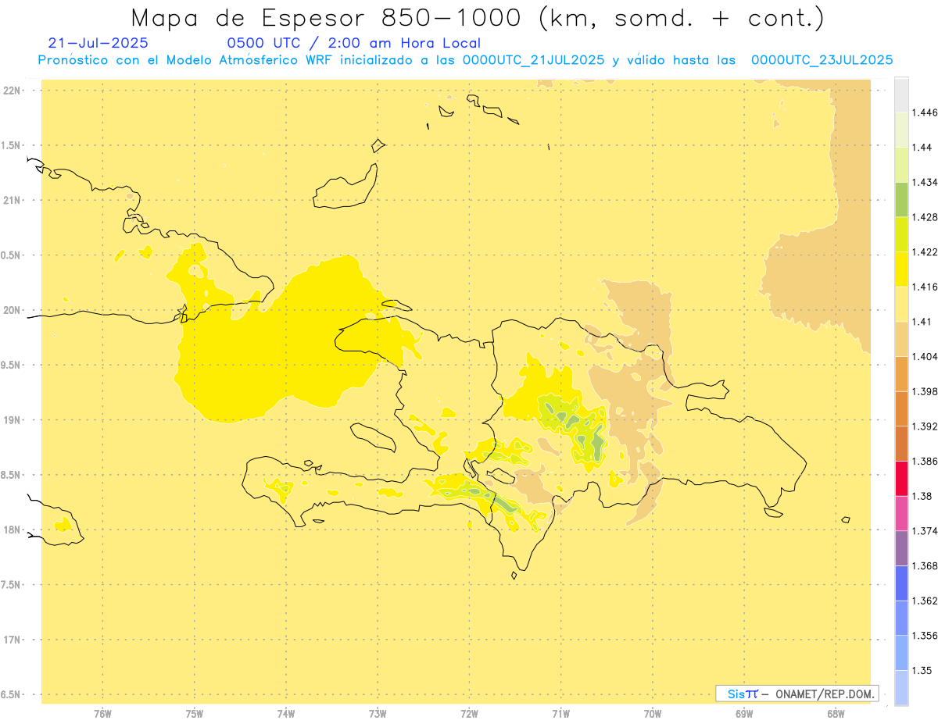
Task: Click the 76W longitude label
Action: coord(102,713)
